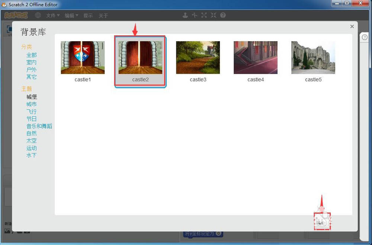This screenshot has width=372, height=245.
Task: Click the block help question-mark tool
Action: (223, 15)
